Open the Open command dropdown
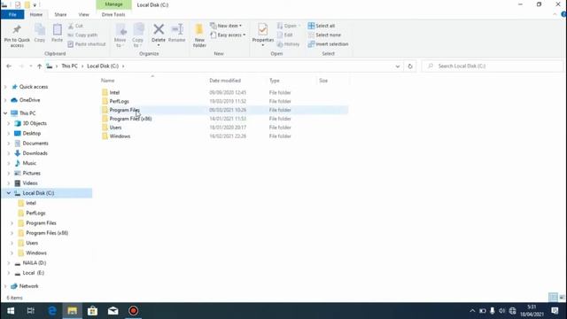 [x=290, y=26]
